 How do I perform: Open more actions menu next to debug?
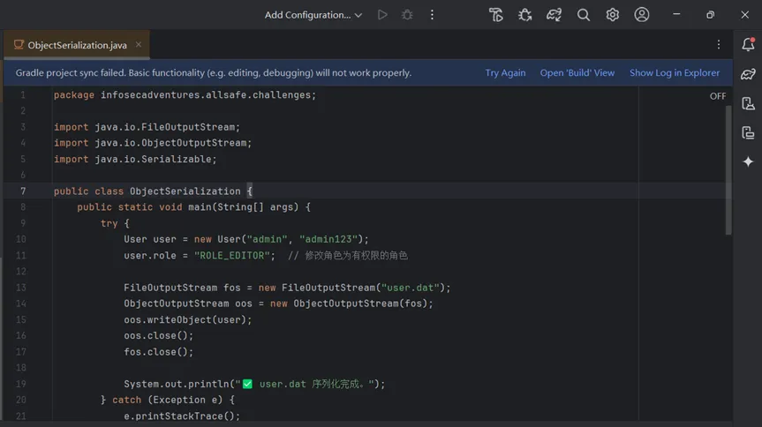pos(432,15)
